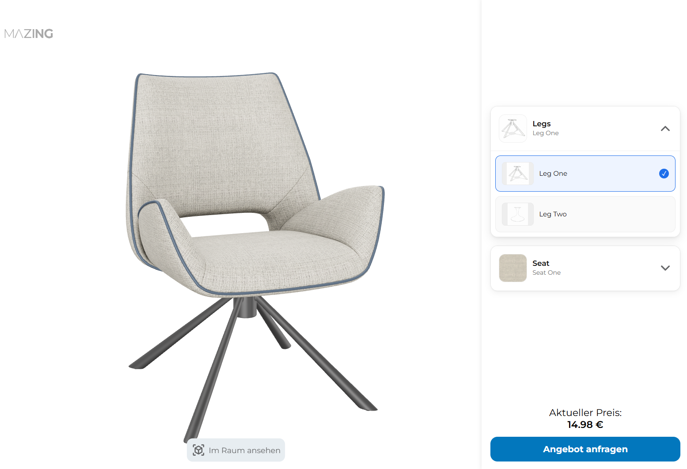Click the Leg Two option thumbnail
Screen dimensions: 687x469
point(517,214)
